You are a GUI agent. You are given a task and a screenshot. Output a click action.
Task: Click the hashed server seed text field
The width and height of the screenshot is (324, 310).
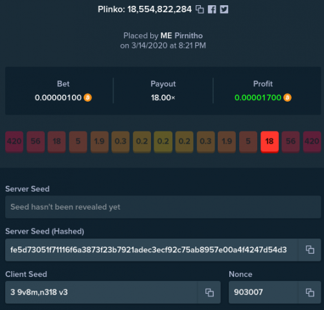(x=152, y=250)
